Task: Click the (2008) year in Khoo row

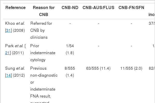Action: point(19,30)
